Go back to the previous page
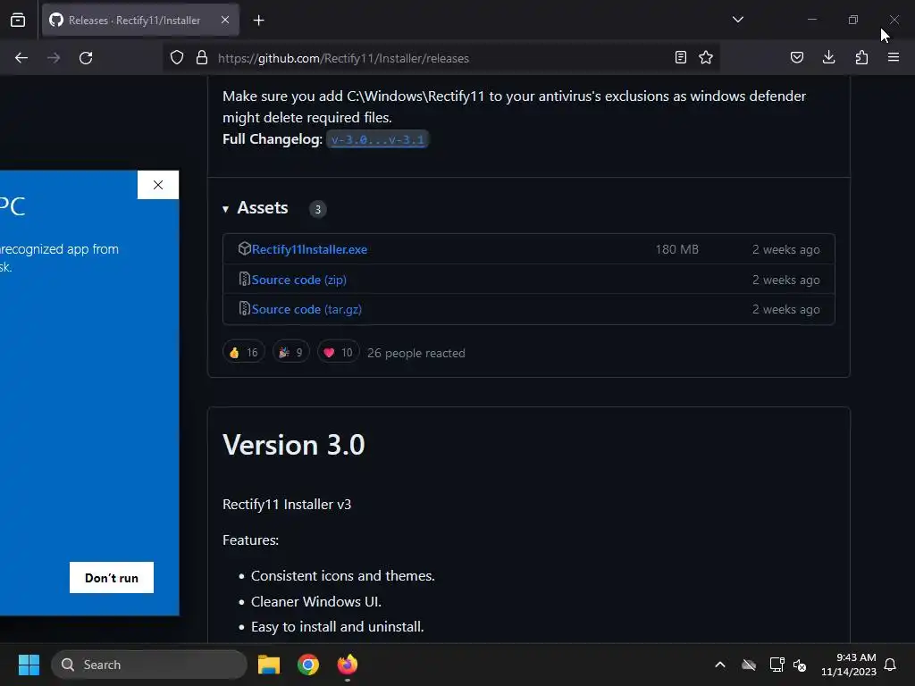Image resolution: width=915 pixels, height=686 pixels. click(21, 58)
